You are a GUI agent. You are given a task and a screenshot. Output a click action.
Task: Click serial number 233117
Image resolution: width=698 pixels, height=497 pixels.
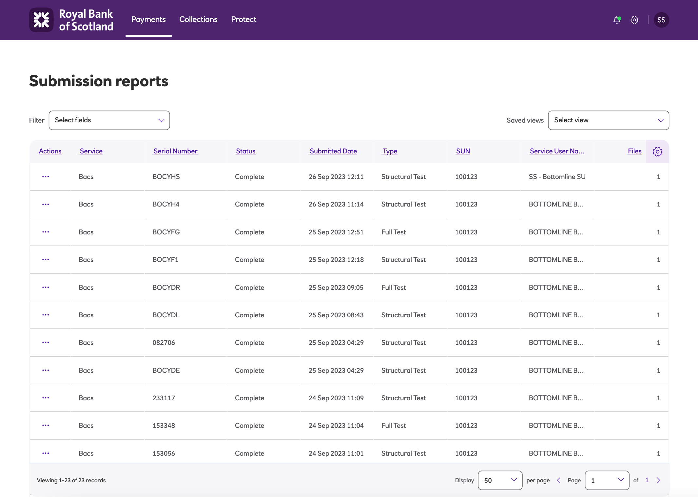[x=164, y=398]
